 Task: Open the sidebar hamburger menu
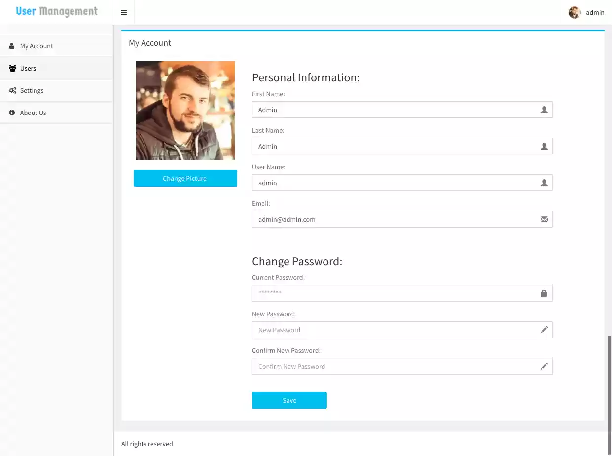click(123, 12)
